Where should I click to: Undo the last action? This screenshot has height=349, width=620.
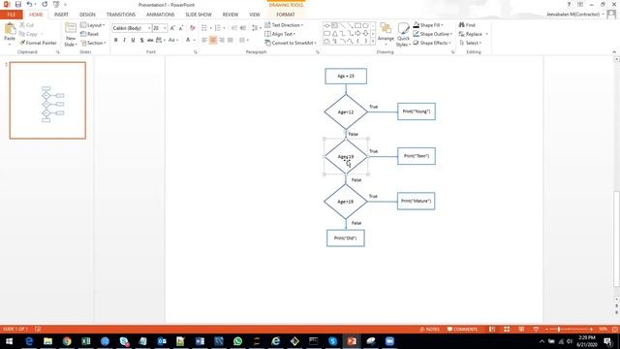[29, 4]
